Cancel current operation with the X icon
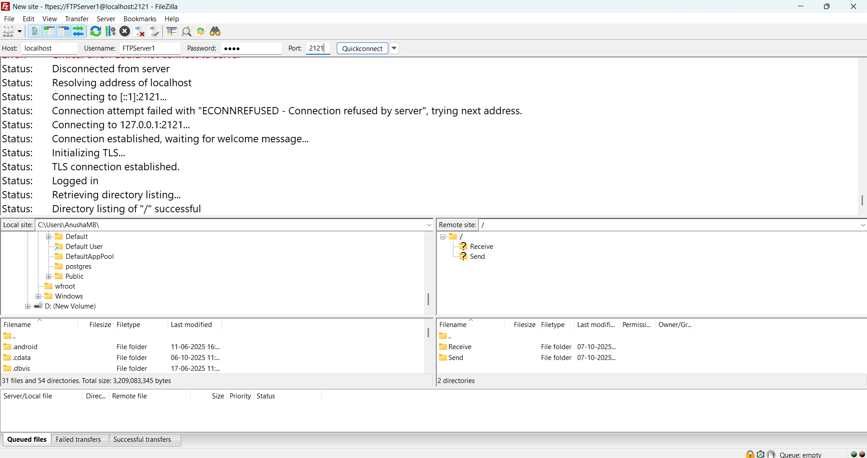The width and height of the screenshot is (867, 458). tap(125, 31)
